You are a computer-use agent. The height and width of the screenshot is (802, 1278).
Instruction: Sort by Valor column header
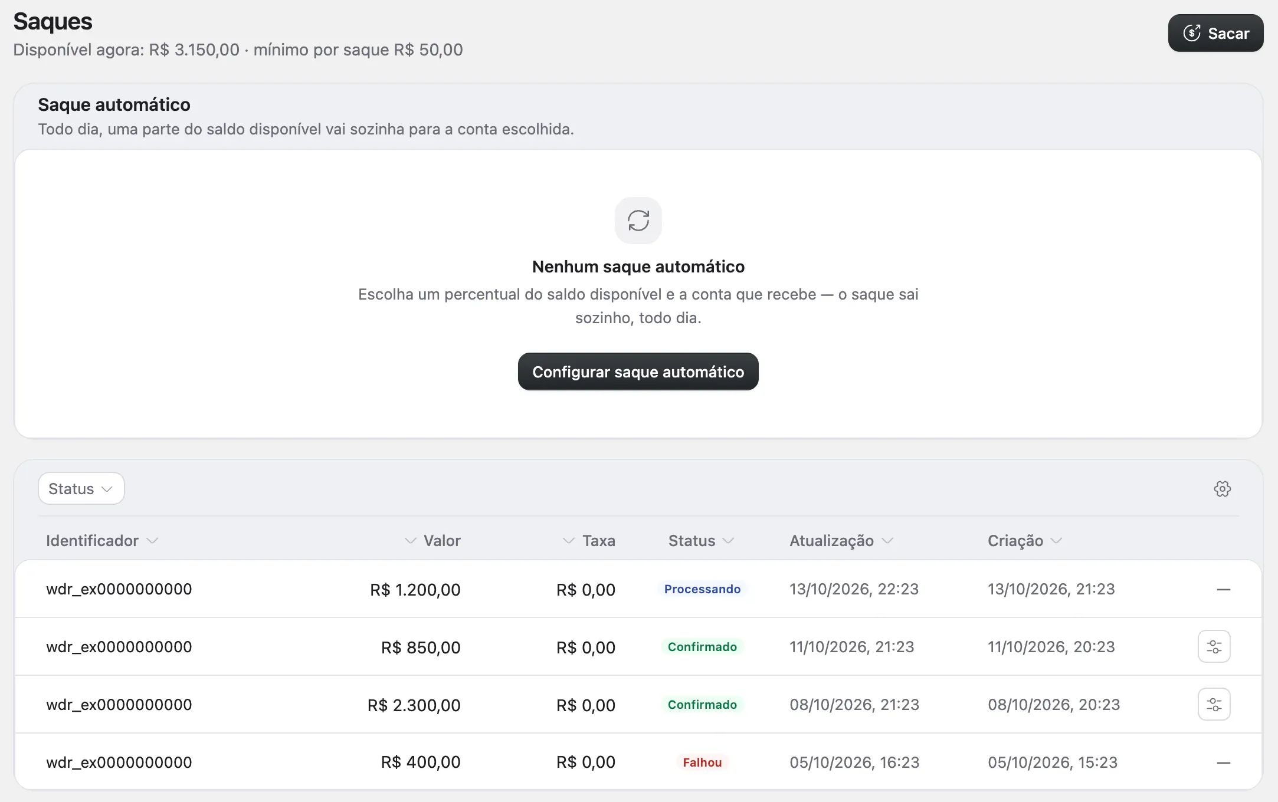[x=432, y=540]
